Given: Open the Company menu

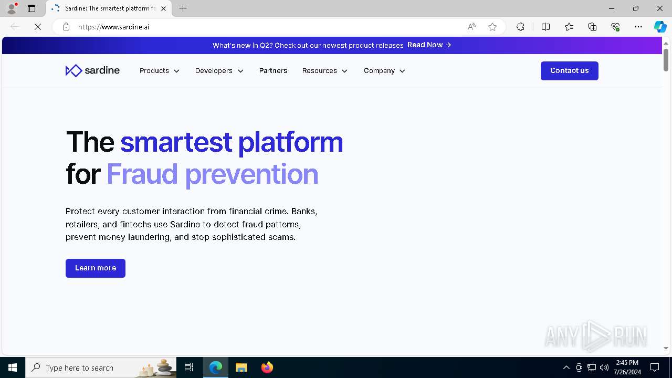Looking at the screenshot, I should point(379,71).
